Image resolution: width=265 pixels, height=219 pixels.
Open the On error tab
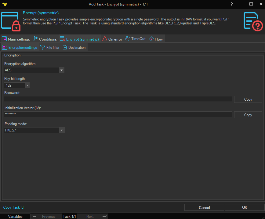(x=112, y=39)
